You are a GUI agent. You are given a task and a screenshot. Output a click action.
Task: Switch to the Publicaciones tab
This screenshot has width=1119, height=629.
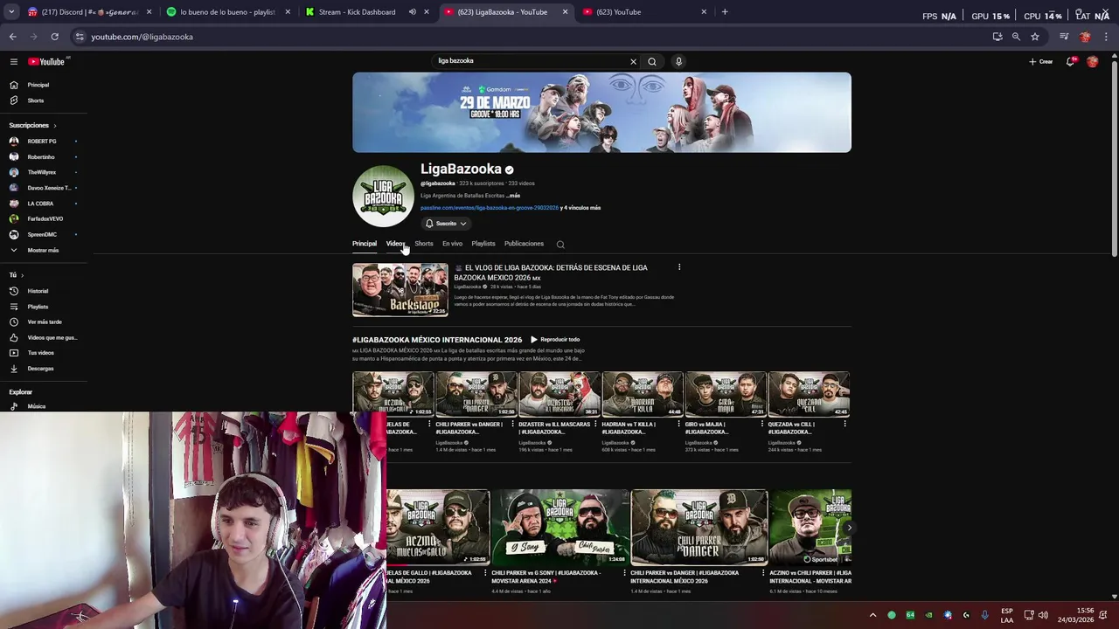[524, 244]
